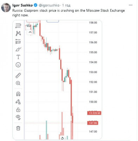Image resolution: width=138 pixels, height=141 pixels.
Task: Toggle stay in drawing mode pencil lock
Action: click(18, 102)
